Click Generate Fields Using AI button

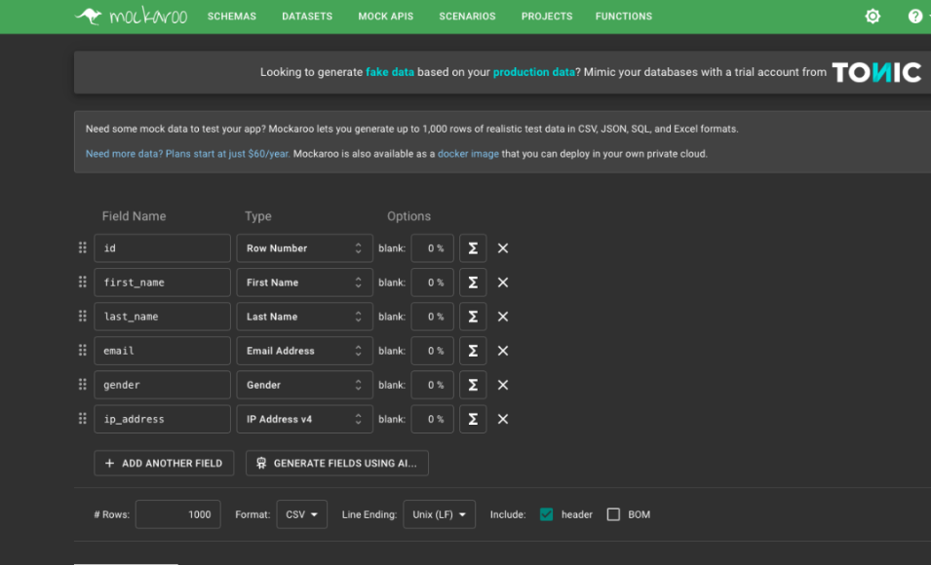(x=337, y=463)
